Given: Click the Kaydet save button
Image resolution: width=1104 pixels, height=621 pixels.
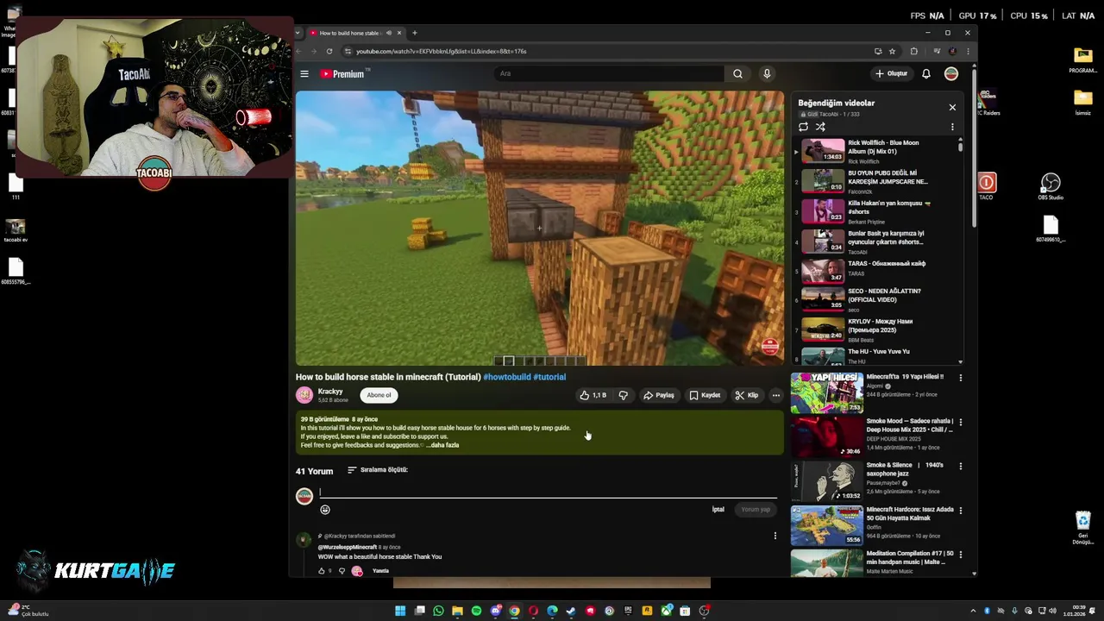Looking at the screenshot, I should pos(705,396).
